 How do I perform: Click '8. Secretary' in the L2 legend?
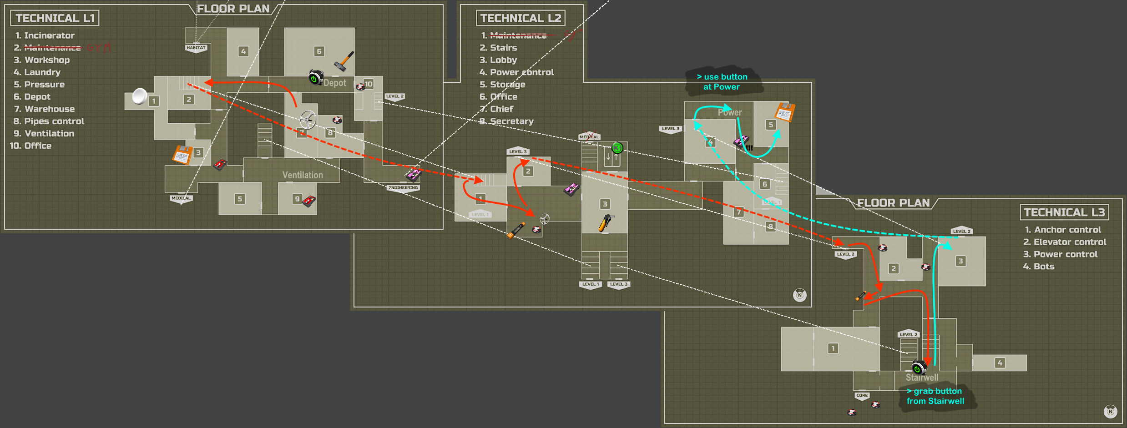tap(506, 121)
